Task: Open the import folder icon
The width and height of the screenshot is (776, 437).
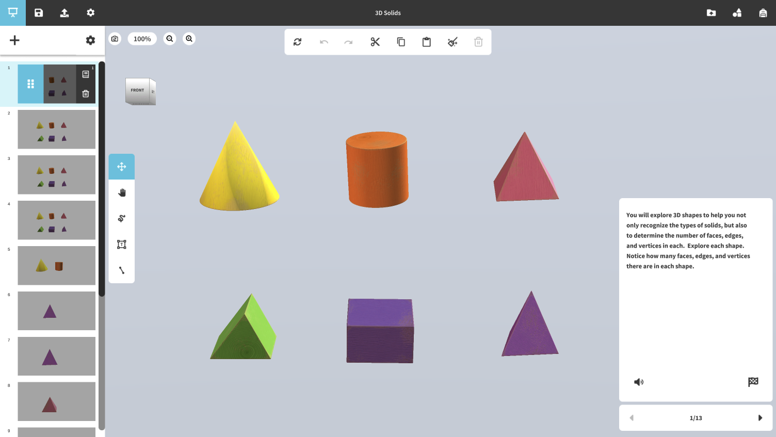Action: (711, 12)
